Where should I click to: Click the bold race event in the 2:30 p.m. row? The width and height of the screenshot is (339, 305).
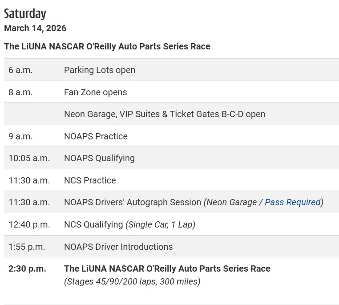(167, 269)
